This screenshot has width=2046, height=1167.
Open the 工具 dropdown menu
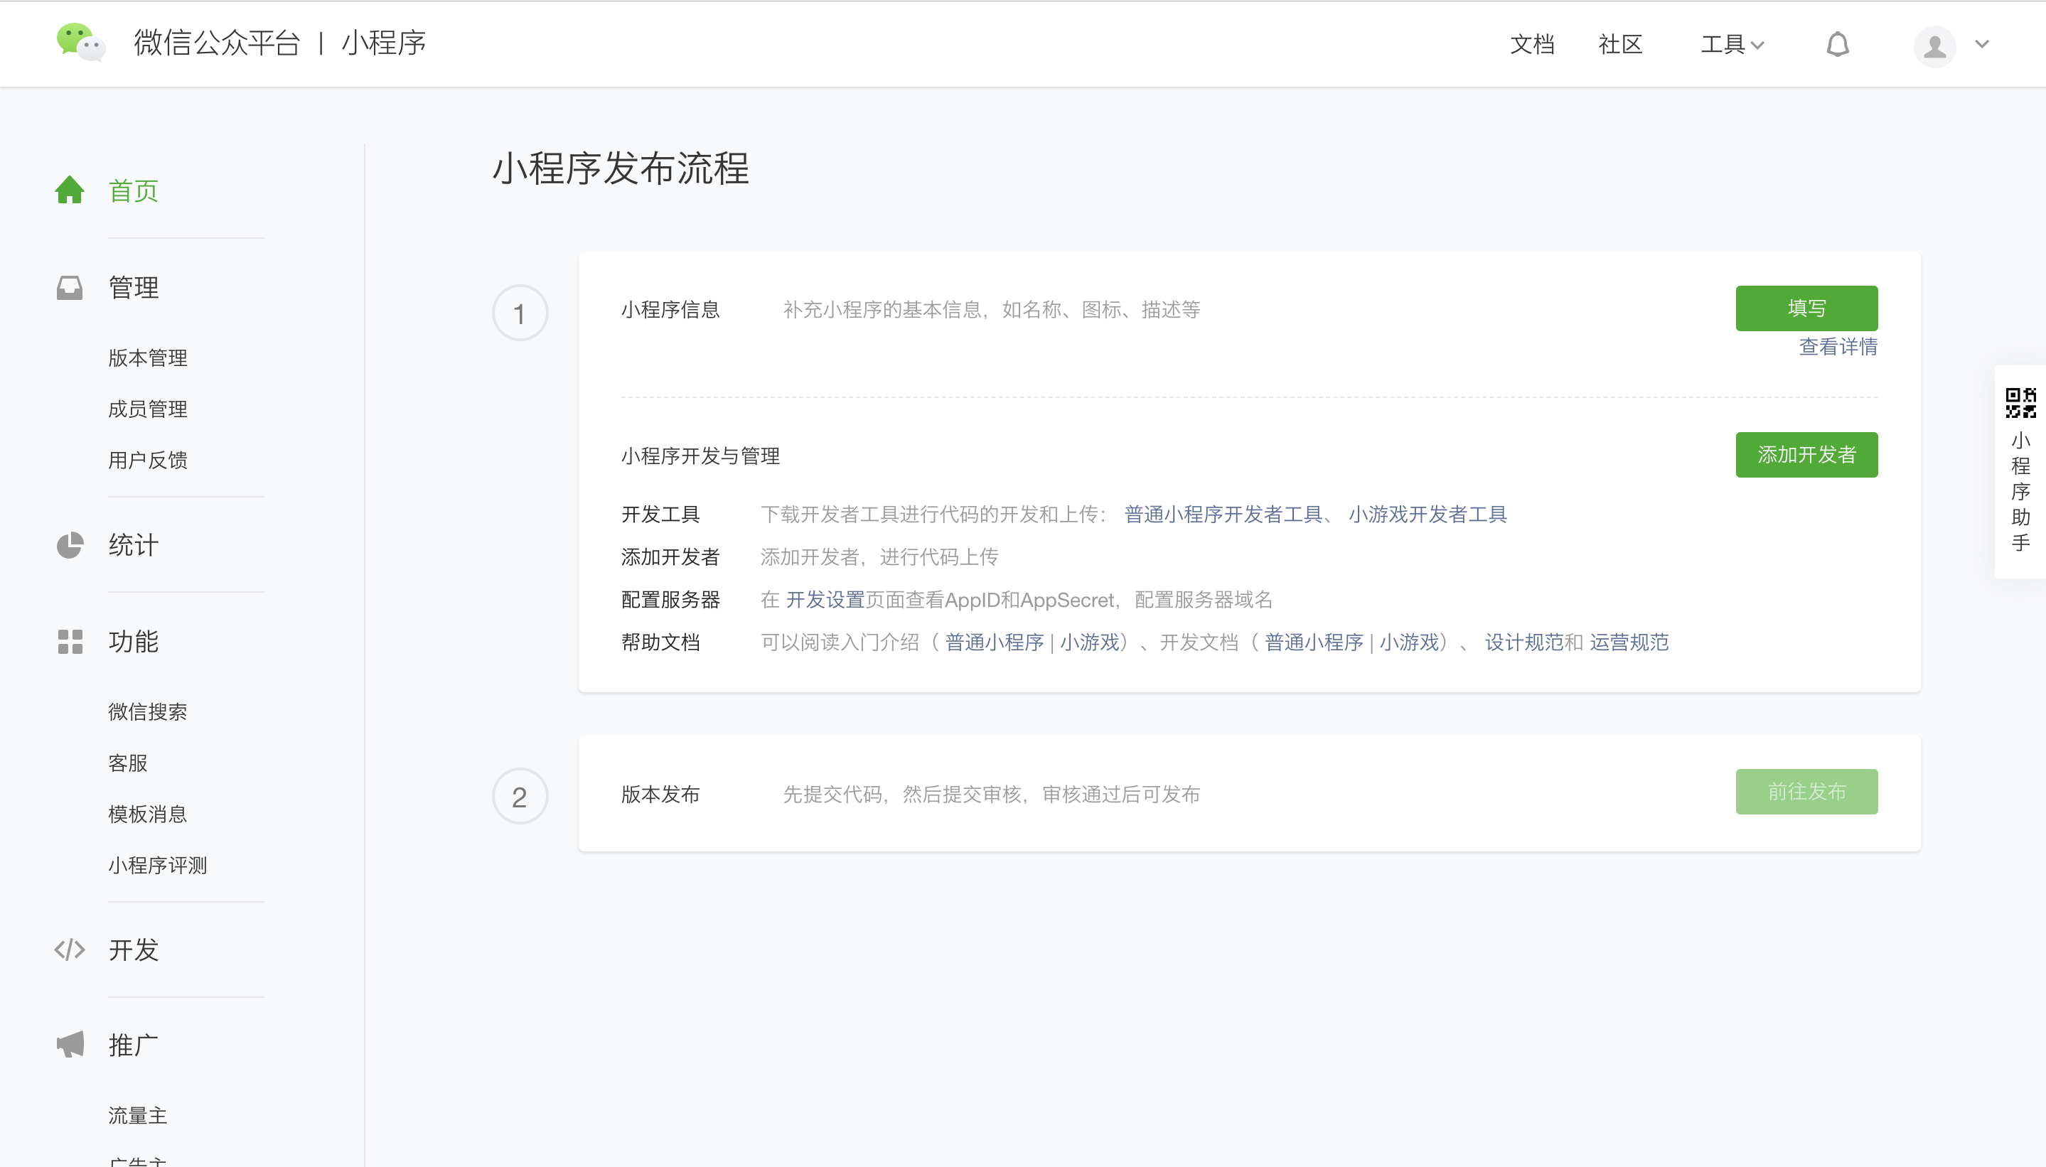click(1731, 44)
